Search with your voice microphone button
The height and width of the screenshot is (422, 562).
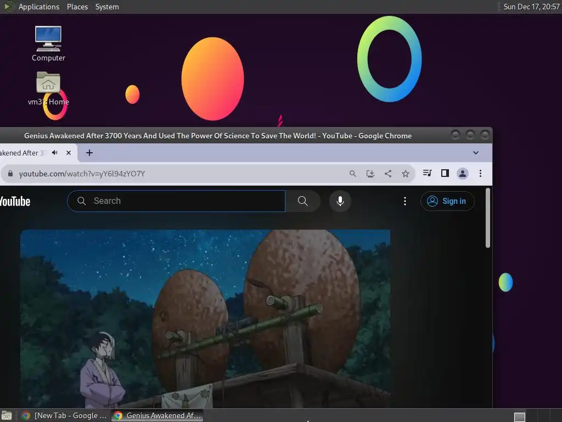point(340,201)
